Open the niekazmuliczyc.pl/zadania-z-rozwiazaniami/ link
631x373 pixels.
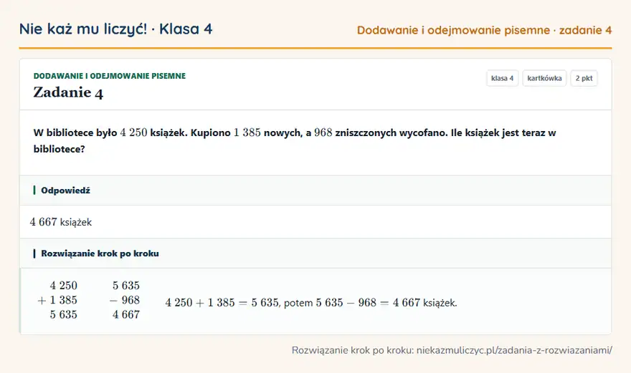pos(514,350)
